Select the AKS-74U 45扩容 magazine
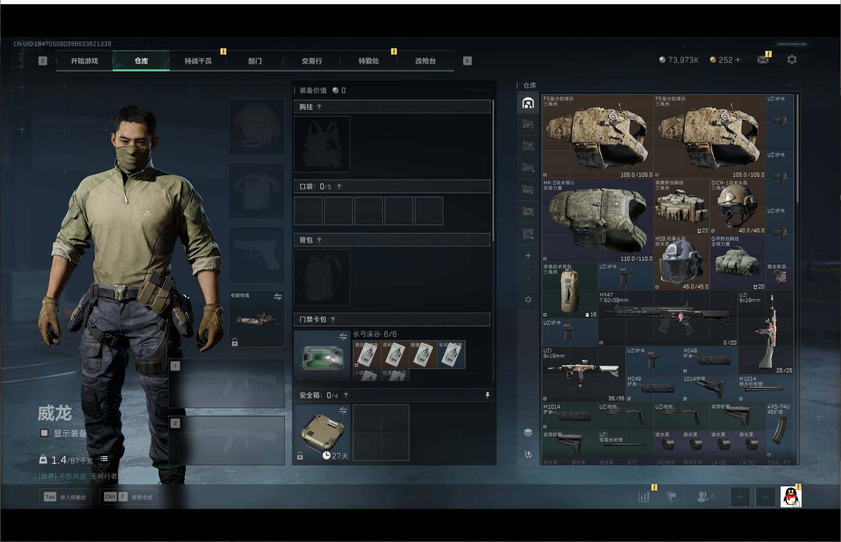Screen dimensions: 841x542 [780, 431]
